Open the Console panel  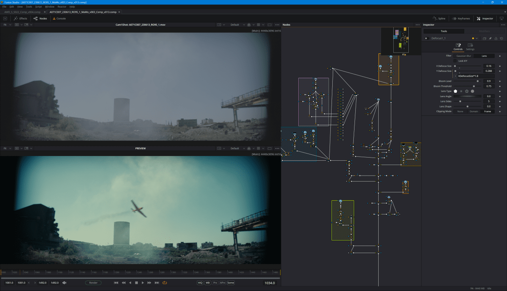pos(59,19)
